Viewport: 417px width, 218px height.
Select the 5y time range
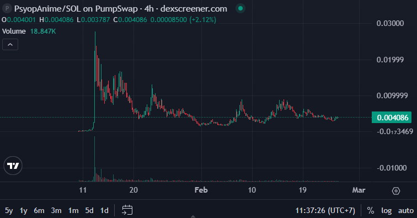point(9,210)
